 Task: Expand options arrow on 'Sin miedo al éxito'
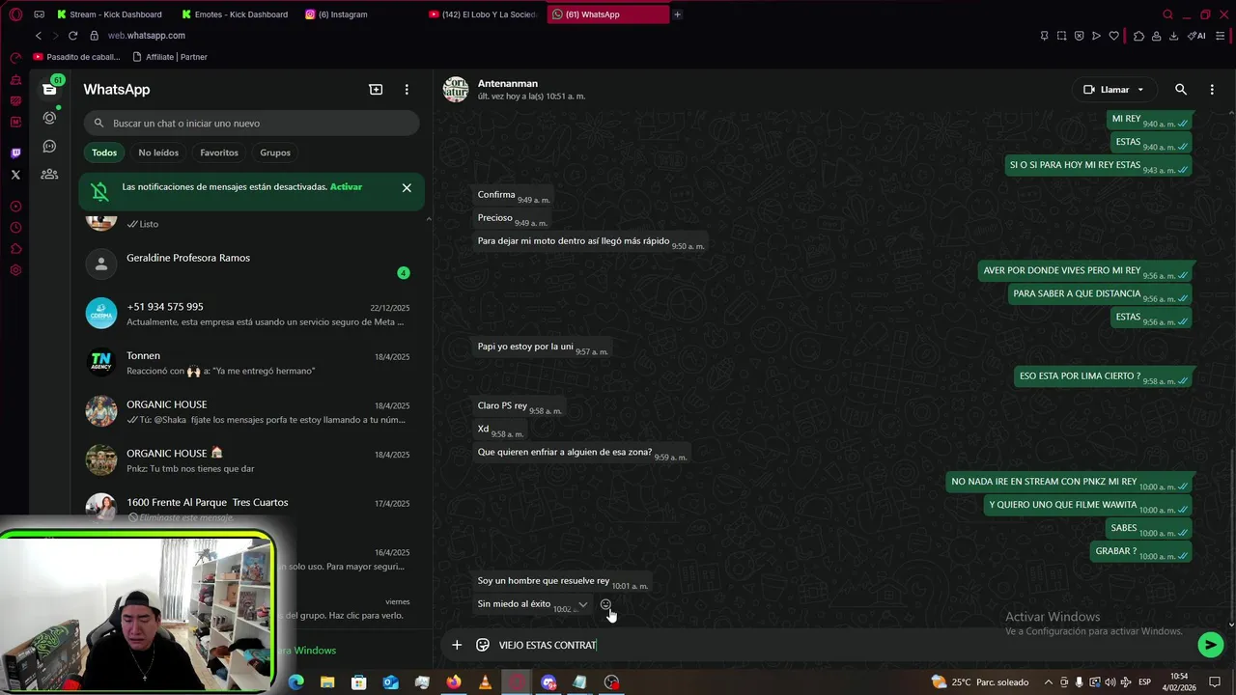pos(582,604)
